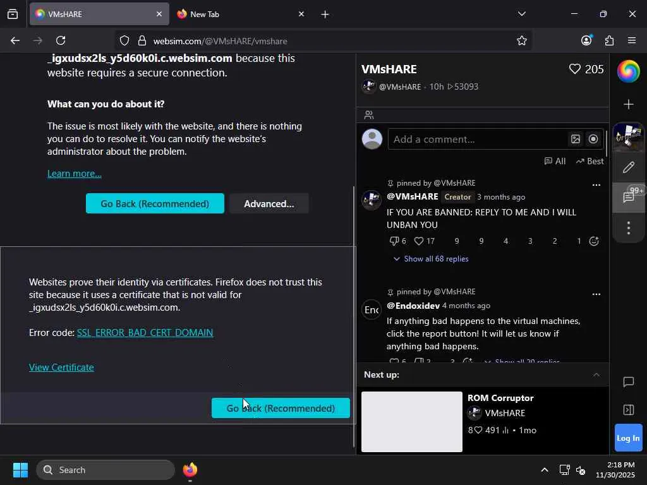Click Go Back (Recommended) button below View Certificate
Screen dimensions: 647x485
tap(281, 408)
